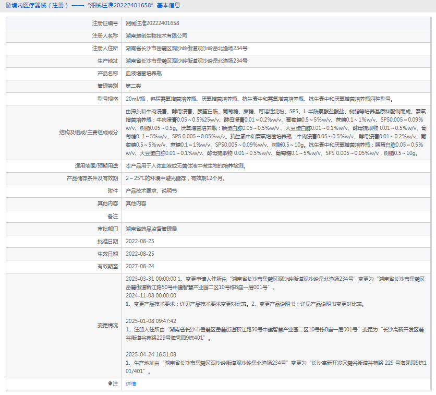
Task: Click the 适用范围/预期用途 label
Action: click(x=96, y=166)
